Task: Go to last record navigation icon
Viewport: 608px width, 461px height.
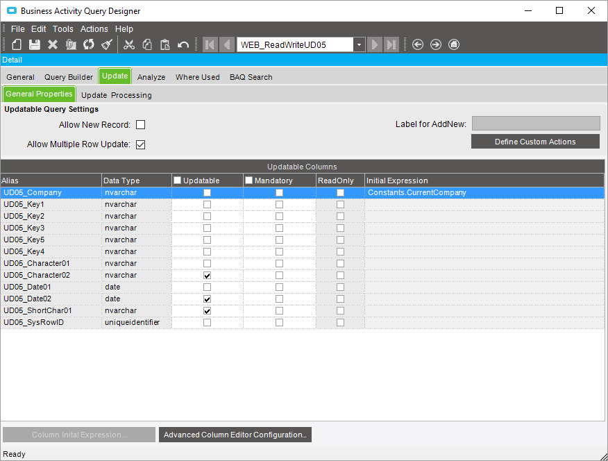Action: [391, 44]
